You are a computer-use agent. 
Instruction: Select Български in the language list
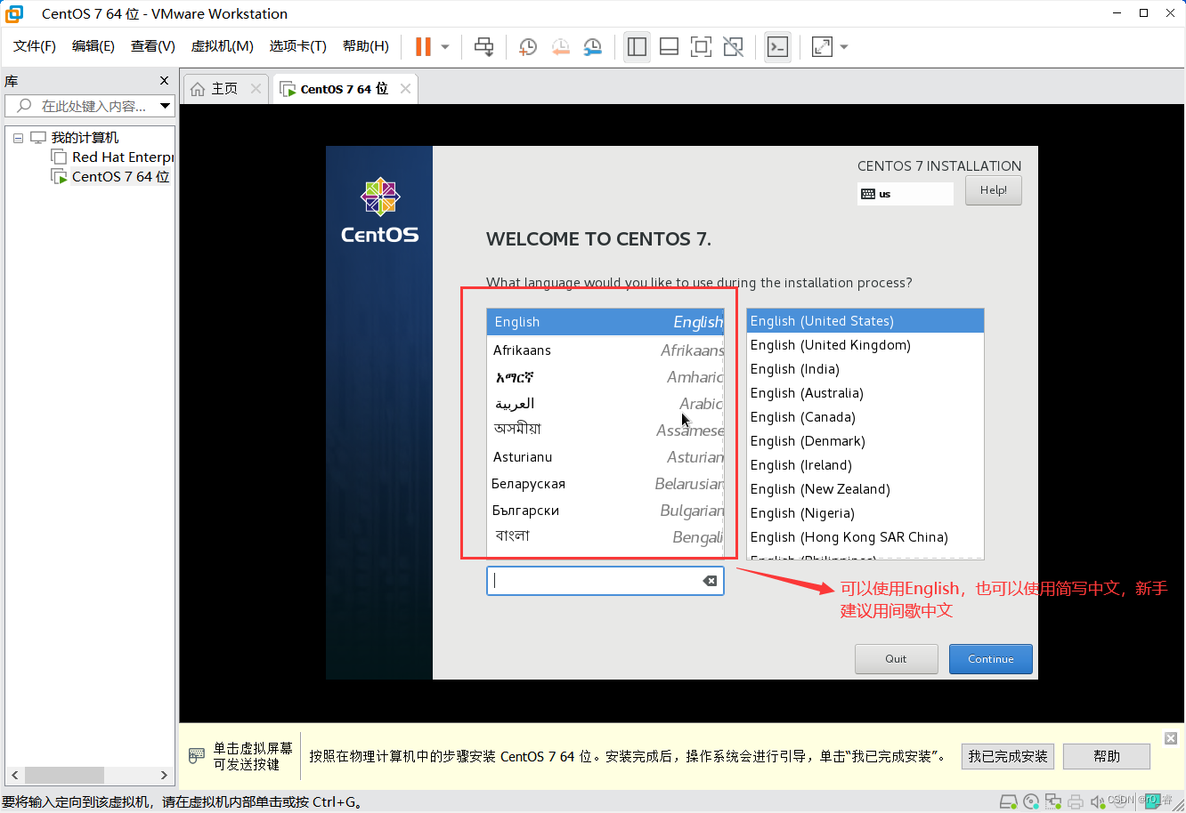(x=605, y=511)
